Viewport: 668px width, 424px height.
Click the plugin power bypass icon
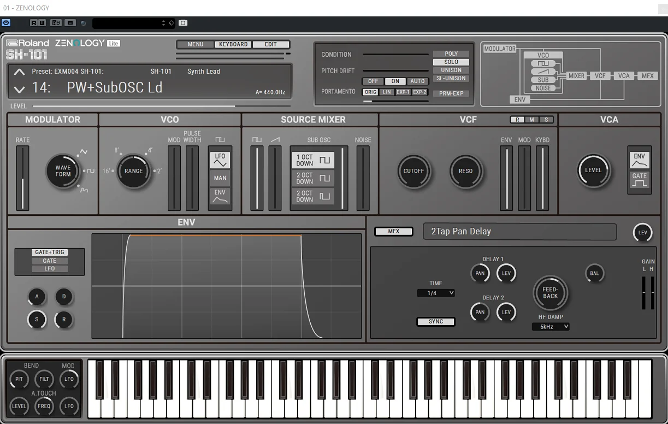pos(6,23)
